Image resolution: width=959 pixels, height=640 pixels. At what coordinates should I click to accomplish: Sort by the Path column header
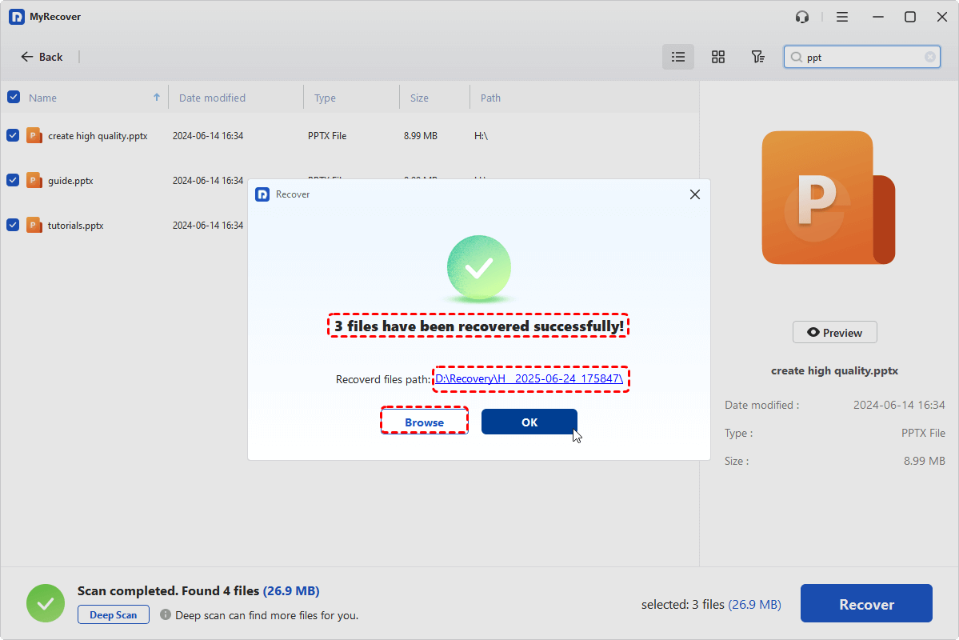(490, 98)
